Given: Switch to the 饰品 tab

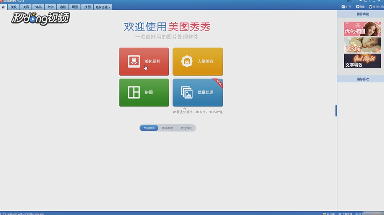Looking at the screenshot, I should (x=38, y=7).
